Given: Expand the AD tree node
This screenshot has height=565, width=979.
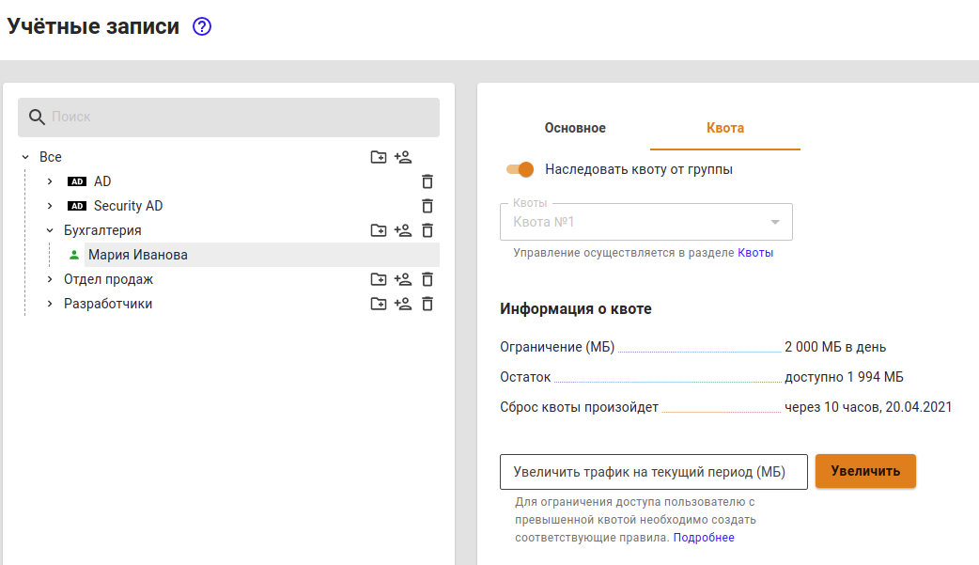Looking at the screenshot, I should pos(50,181).
